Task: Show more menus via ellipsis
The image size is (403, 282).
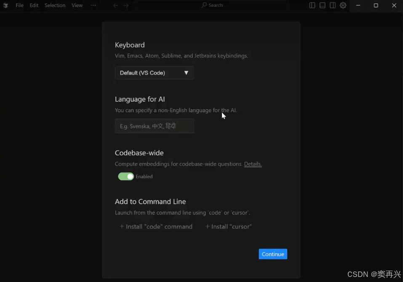Action: [x=93, y=5]
